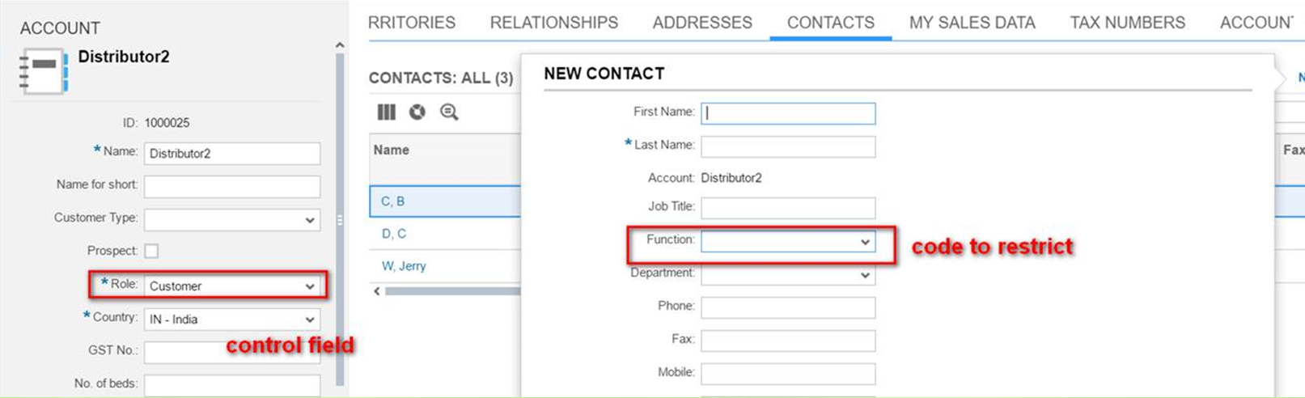Open the search magnifier icon in Contacts
This screenshot has height=398, width=1305.
click(x=449, y=112)
